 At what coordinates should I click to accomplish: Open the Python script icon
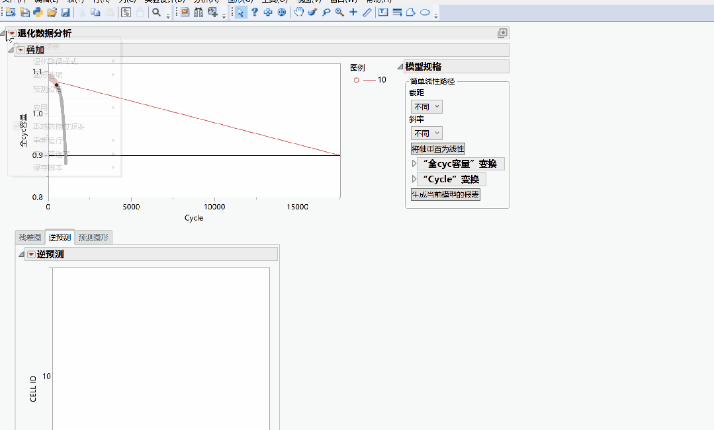point(38,13)
